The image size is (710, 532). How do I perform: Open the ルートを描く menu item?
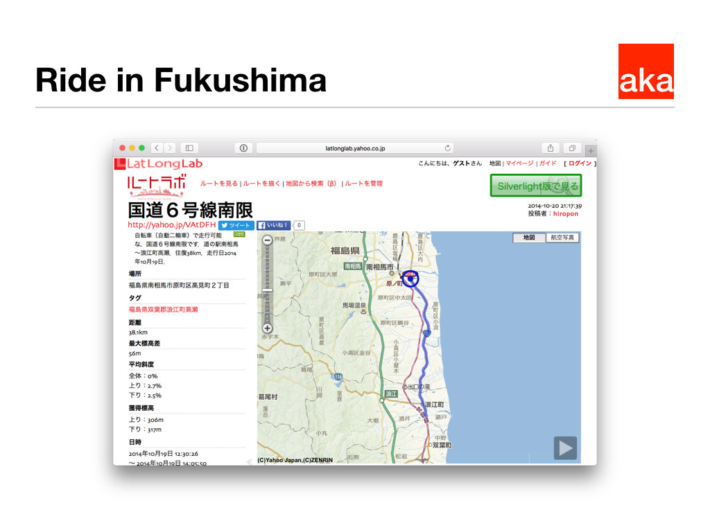click(x=262, y=184)
